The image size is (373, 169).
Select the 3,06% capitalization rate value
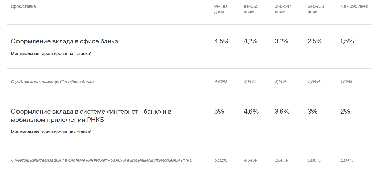(x=314, y=160)
